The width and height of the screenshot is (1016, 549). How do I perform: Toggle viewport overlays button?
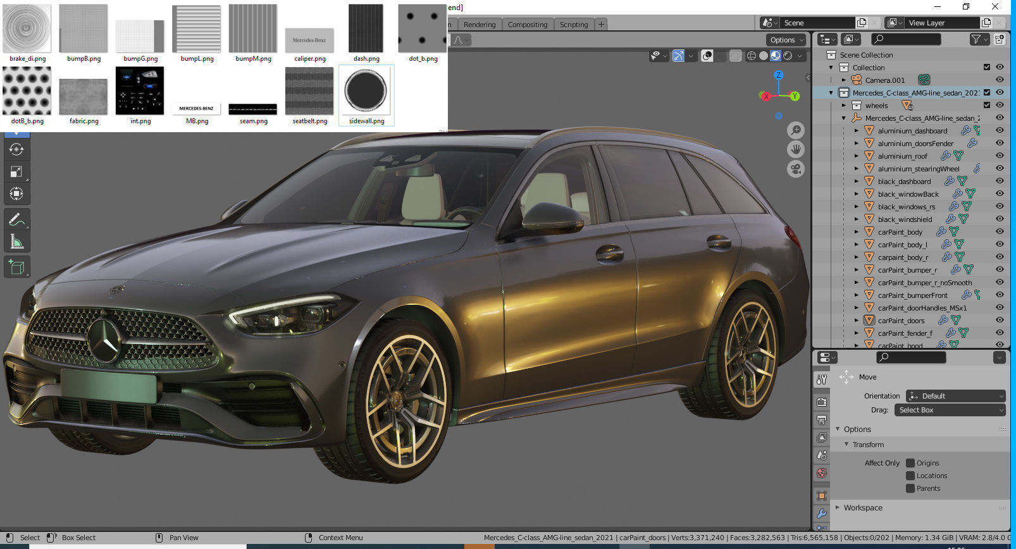[x=707, y=56]
